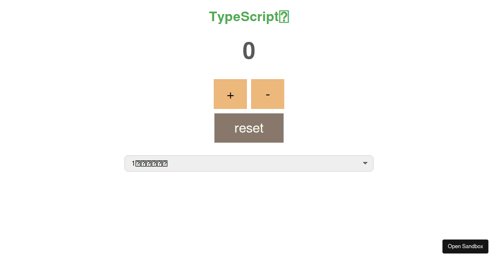Open the step amount dropdown
This screenshot has width=498, height=261.
[x=249, y=163]
